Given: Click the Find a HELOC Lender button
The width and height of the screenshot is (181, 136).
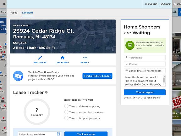Looking at the screenshot, I should (97, 76).
